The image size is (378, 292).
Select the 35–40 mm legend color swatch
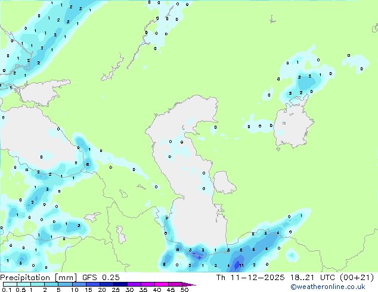click(148, 284)
